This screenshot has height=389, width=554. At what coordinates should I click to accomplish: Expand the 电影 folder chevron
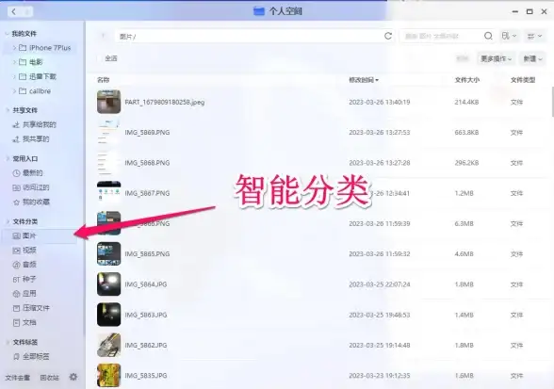[x=14, y=62]
